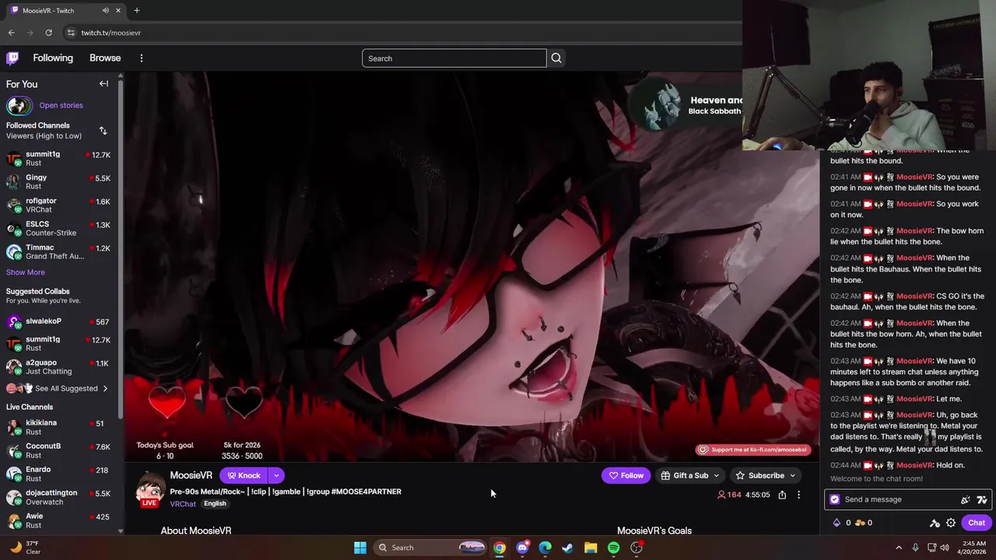Open slwalekoP suggested collab
Image resolution: width=996 pixels, height=560 pixels.
[59, 322]
